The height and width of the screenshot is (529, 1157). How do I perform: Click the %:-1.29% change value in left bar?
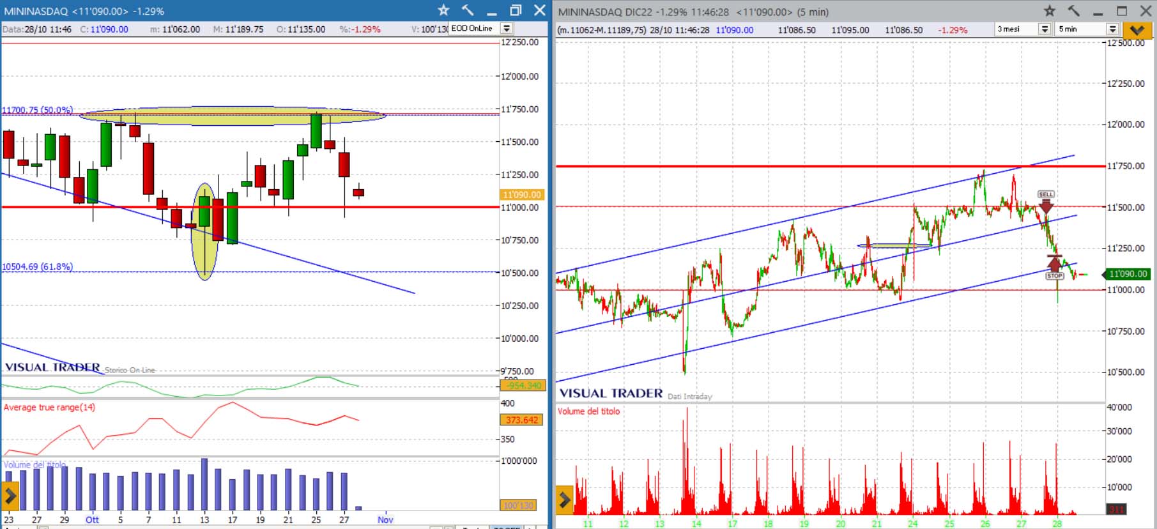coord(360,29)
